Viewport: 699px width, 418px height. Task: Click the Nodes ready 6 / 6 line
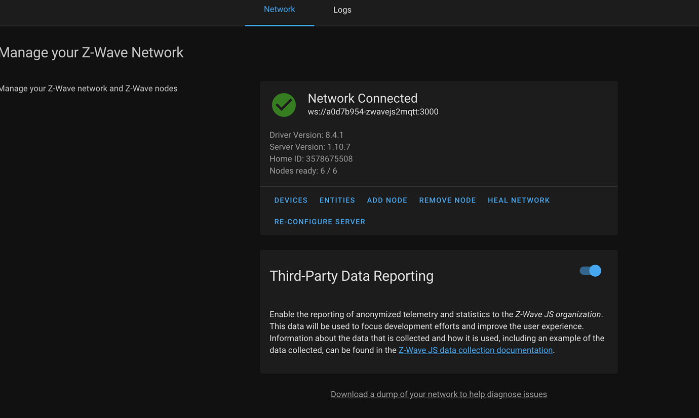tap(303, 171)
